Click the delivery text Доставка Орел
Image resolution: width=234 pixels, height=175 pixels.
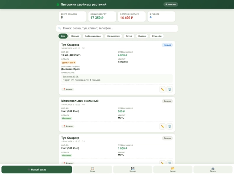pos(70,69)
